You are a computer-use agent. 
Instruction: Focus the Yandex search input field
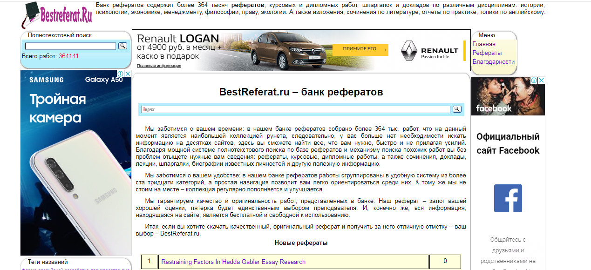pyautogui.click(x=296, y=109)
